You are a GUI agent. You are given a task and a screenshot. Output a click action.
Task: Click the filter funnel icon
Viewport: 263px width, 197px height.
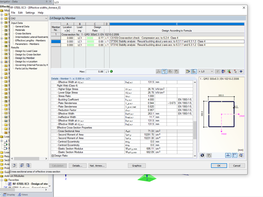pyautogui.click(x=218, y=71)
